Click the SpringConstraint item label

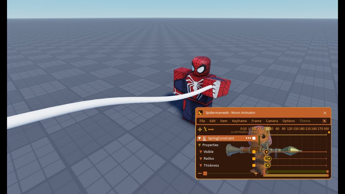221,138
